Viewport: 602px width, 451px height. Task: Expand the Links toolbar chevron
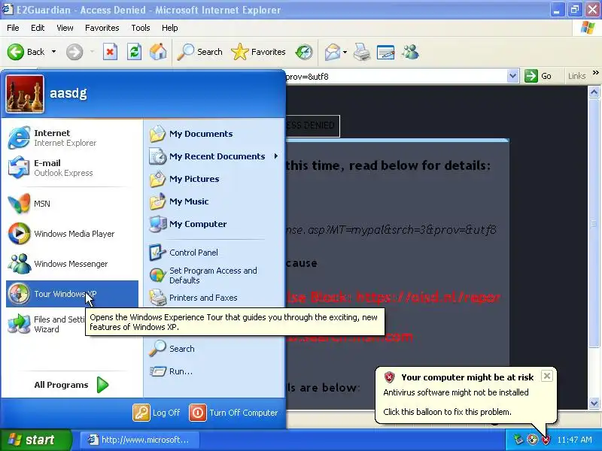coord(595,72)
